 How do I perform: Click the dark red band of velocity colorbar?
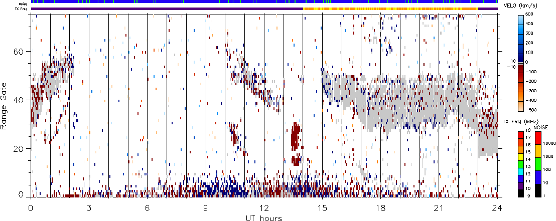(520, 68)
